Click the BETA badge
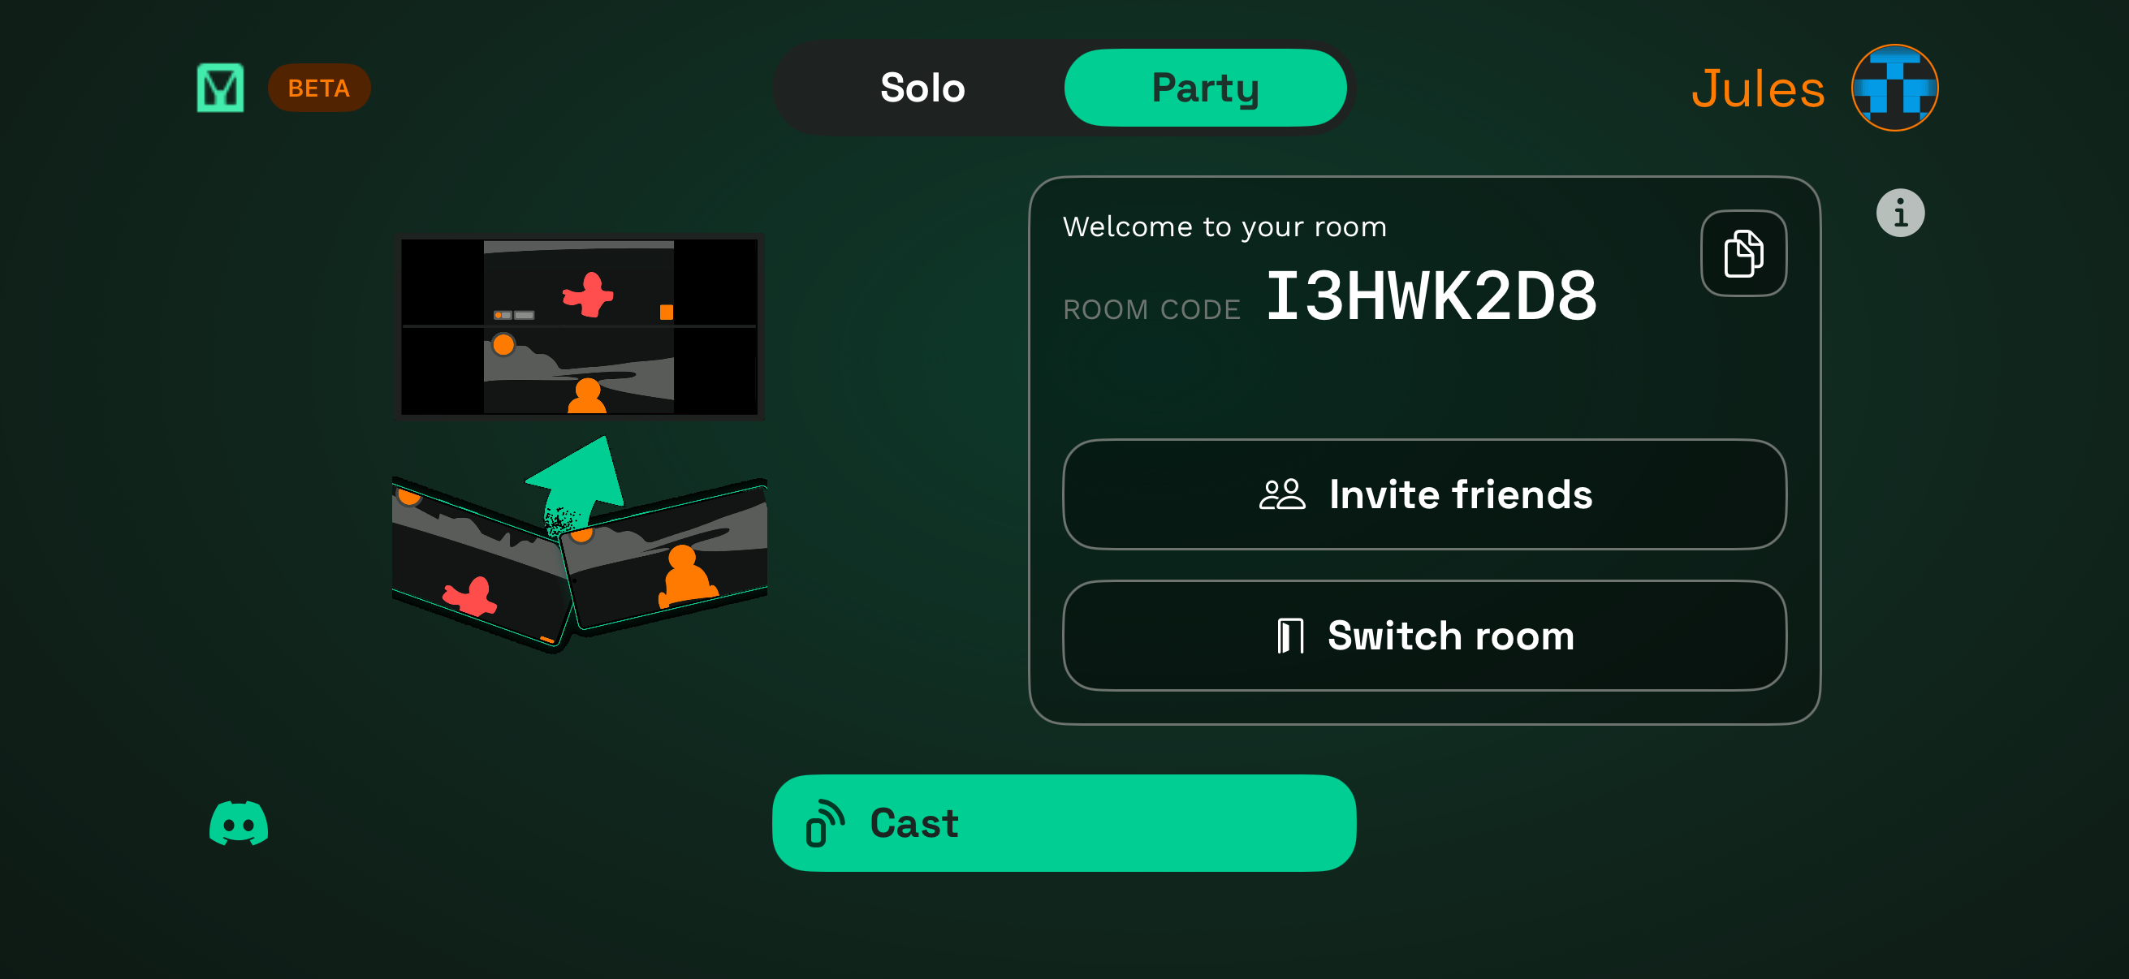Image resolution: width=2129 pixels, height=979 pixels. click(318, 87)
